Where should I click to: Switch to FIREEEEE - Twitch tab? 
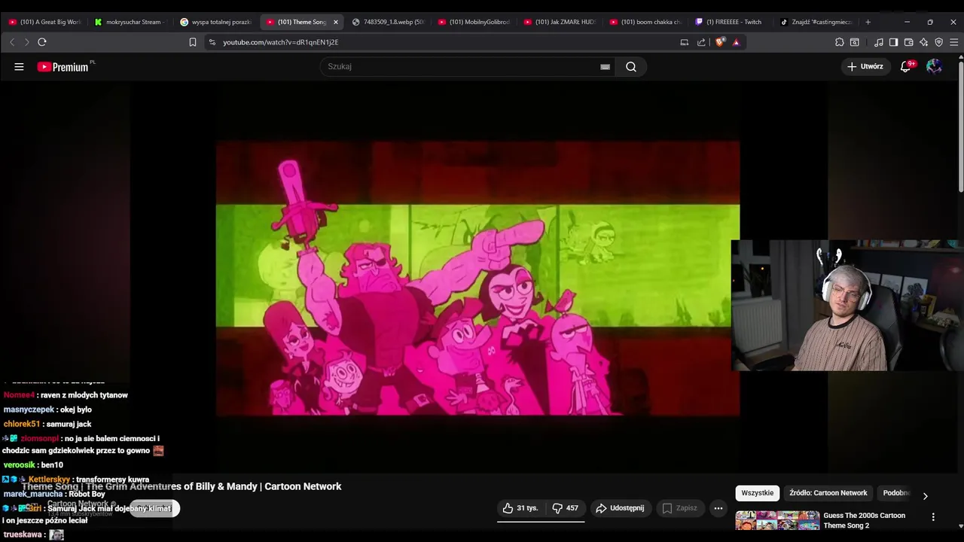(731, 22)
